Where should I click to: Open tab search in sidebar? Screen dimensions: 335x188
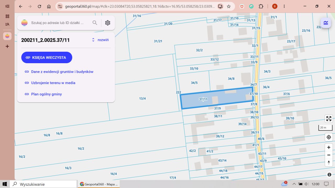[7, 24]
